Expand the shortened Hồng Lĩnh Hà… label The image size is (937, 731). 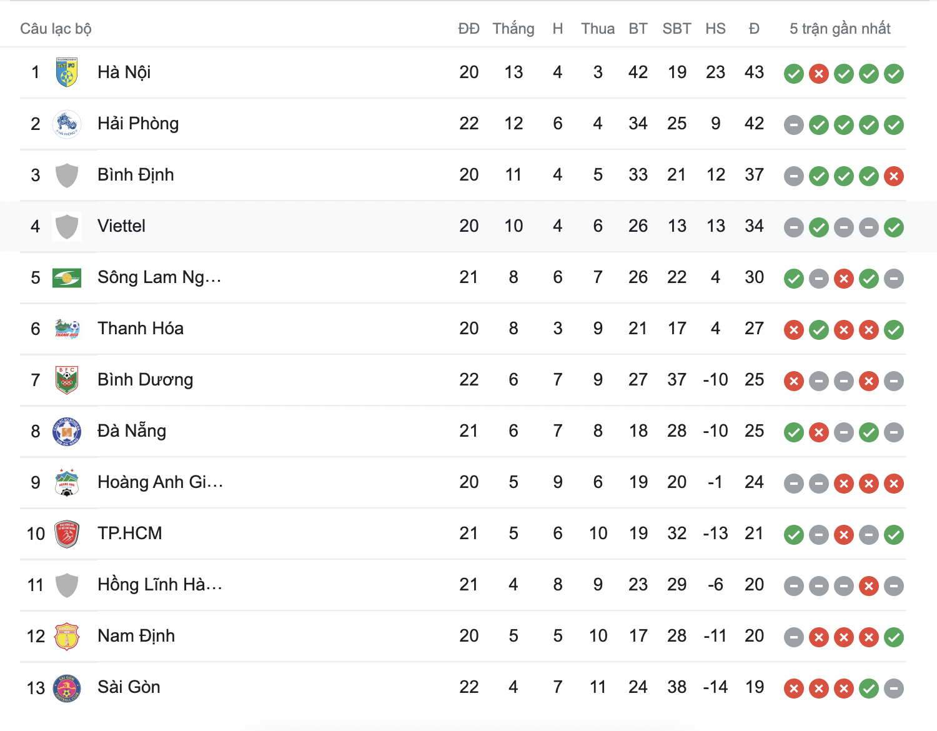[x=160, y=585]
